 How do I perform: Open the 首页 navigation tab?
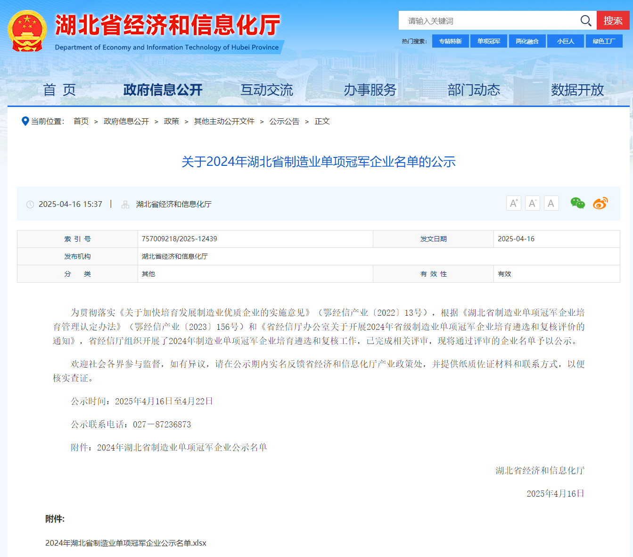[x=59, y=90]
